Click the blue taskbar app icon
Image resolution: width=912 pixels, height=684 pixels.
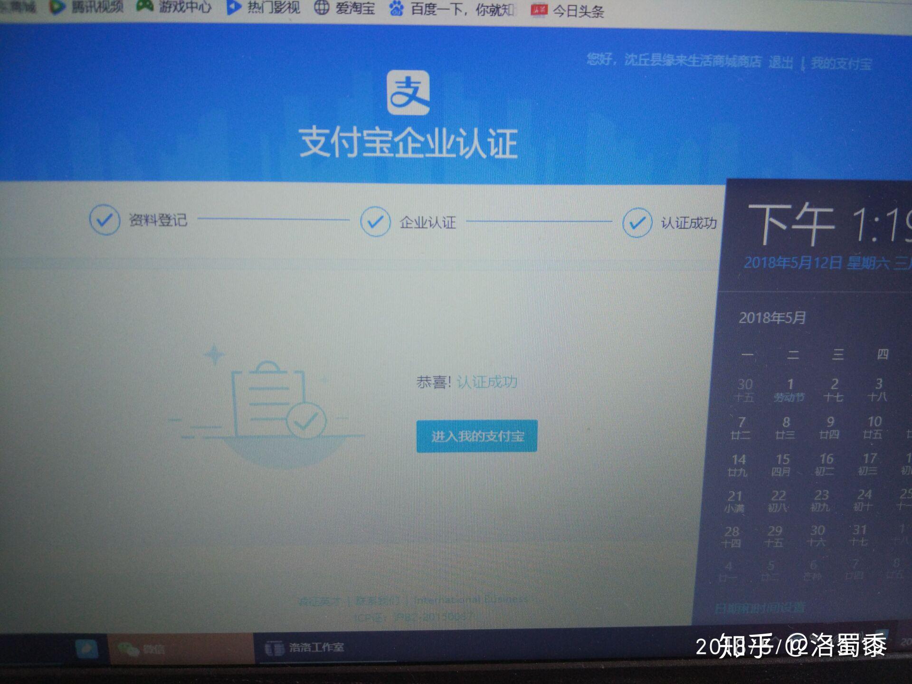pos(86,649)
